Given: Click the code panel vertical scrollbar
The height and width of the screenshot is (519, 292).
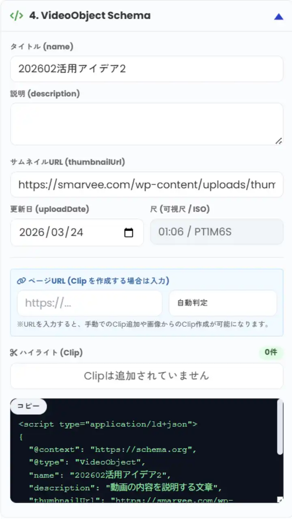Looking at the screenshot, I should point(280,427).
